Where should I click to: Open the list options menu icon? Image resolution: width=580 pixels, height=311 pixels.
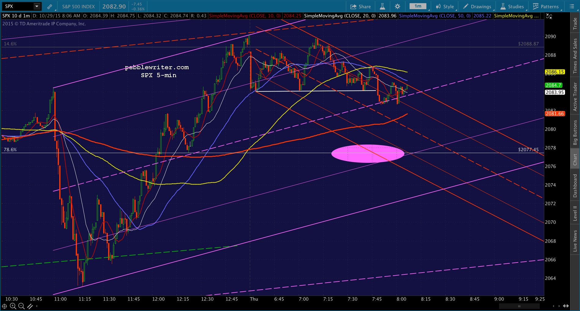572,6
